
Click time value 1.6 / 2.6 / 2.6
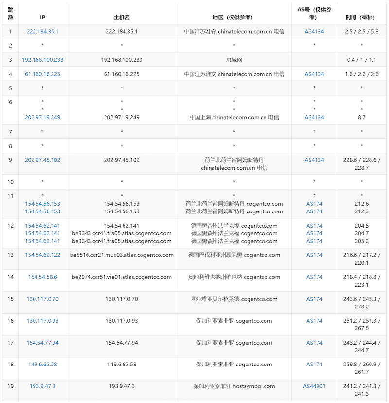362,74
